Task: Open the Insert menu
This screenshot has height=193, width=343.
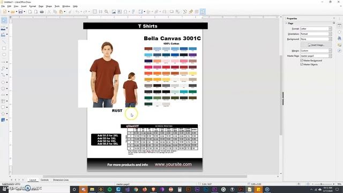Action: click(x=24, y=6)
